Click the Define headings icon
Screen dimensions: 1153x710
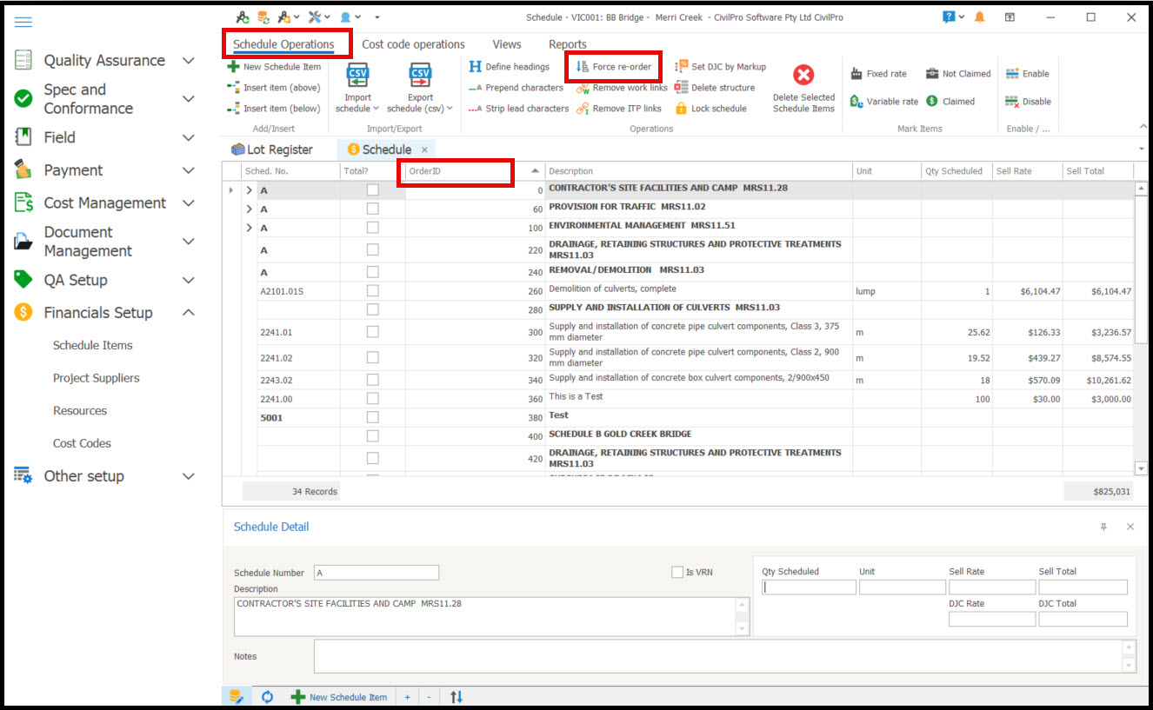476,67
